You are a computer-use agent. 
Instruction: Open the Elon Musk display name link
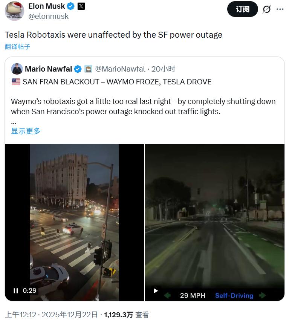pyautogui.click(x=46, y=6)
